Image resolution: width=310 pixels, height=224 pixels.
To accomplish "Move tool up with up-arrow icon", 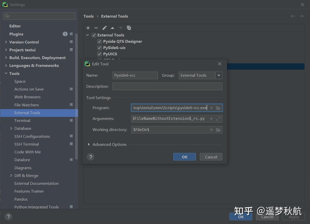I will click(112, 28).
